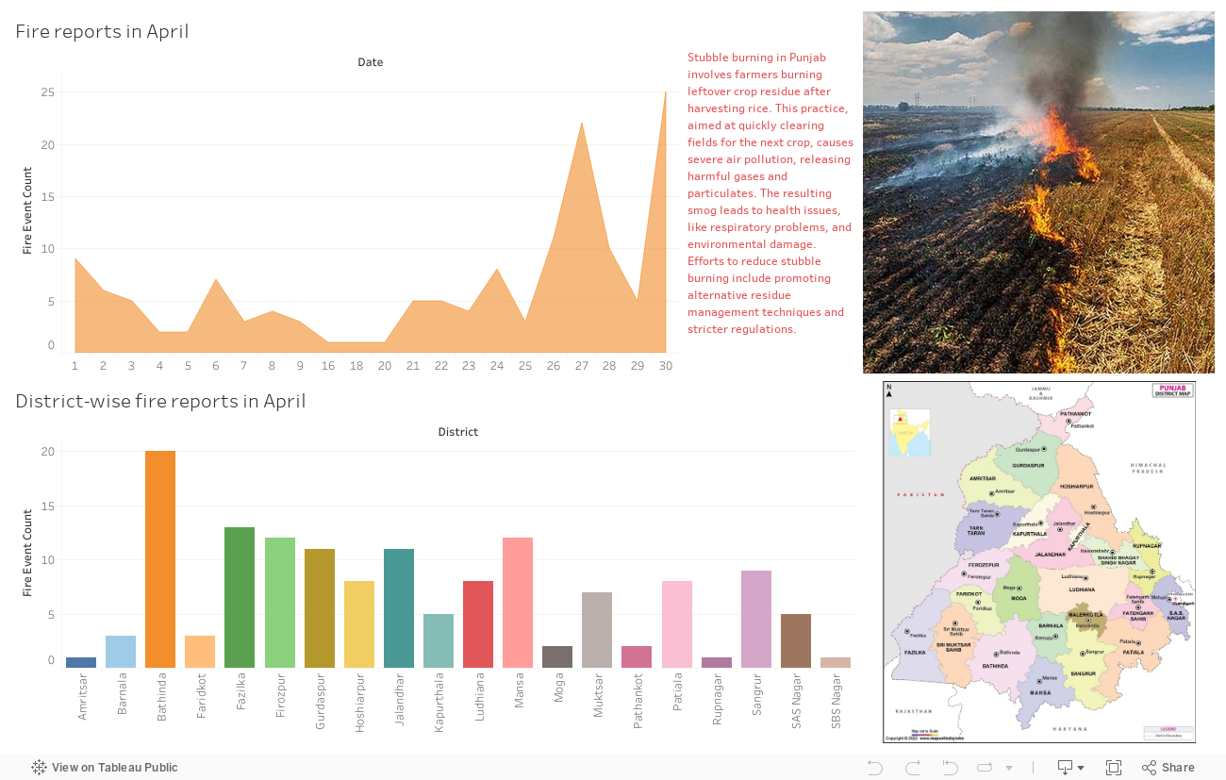Viewport: 1226px width, 780px height.
Task: Select the gray Muktsar bar
Action: point(597,630)
